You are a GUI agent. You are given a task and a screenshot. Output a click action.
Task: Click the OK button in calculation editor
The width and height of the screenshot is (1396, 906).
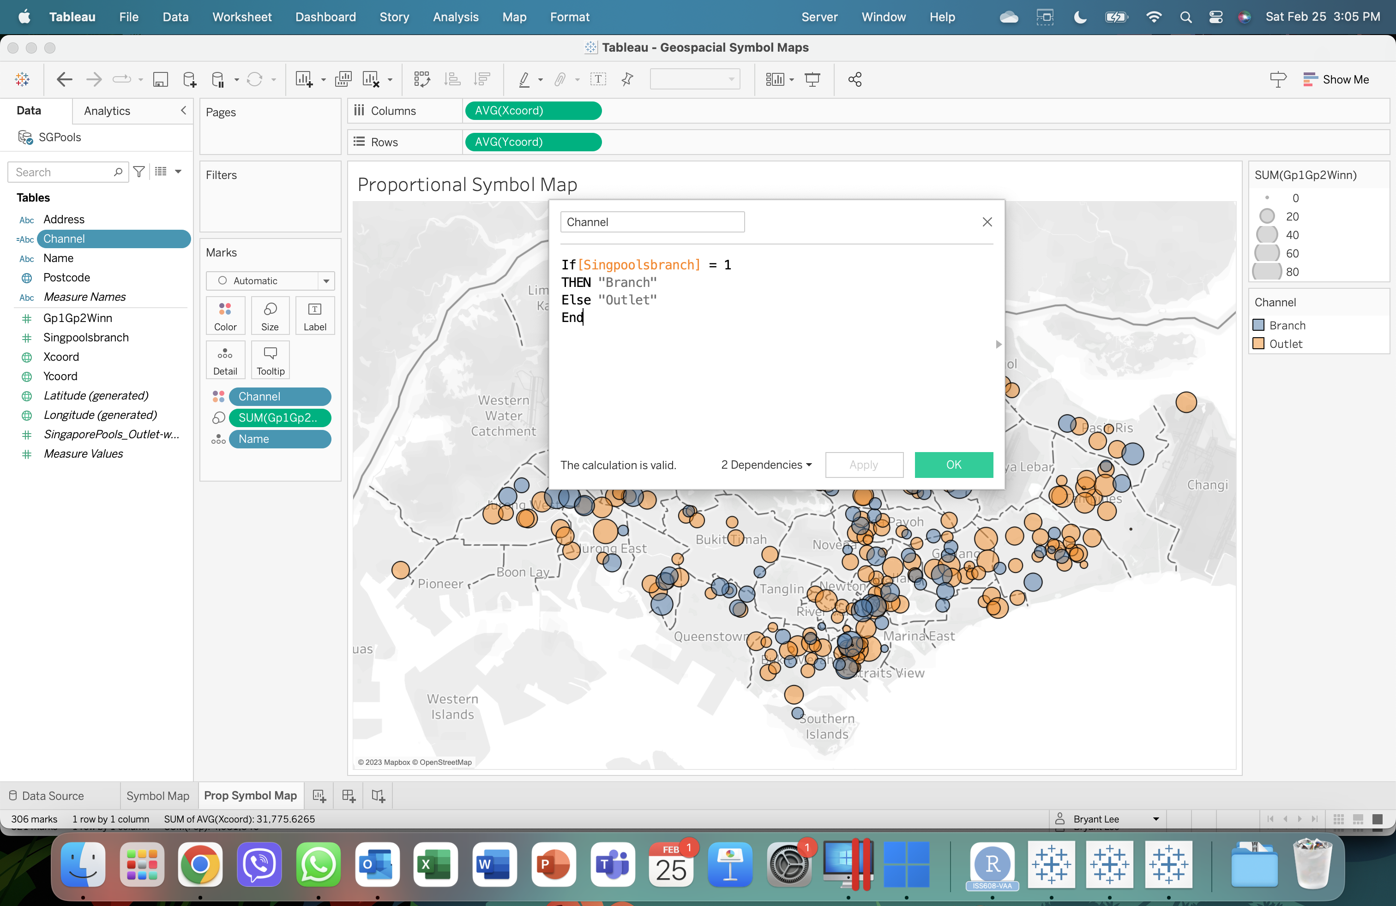[953, 465]
